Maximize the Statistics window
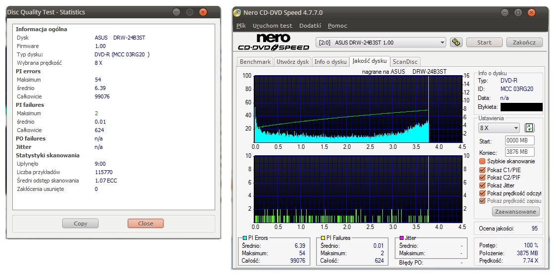554x276 pixels. pyautogui.click(x=190, y=12)
